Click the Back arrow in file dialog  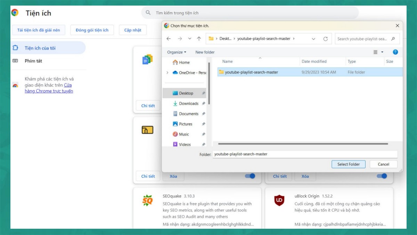[x=169, y=39]
